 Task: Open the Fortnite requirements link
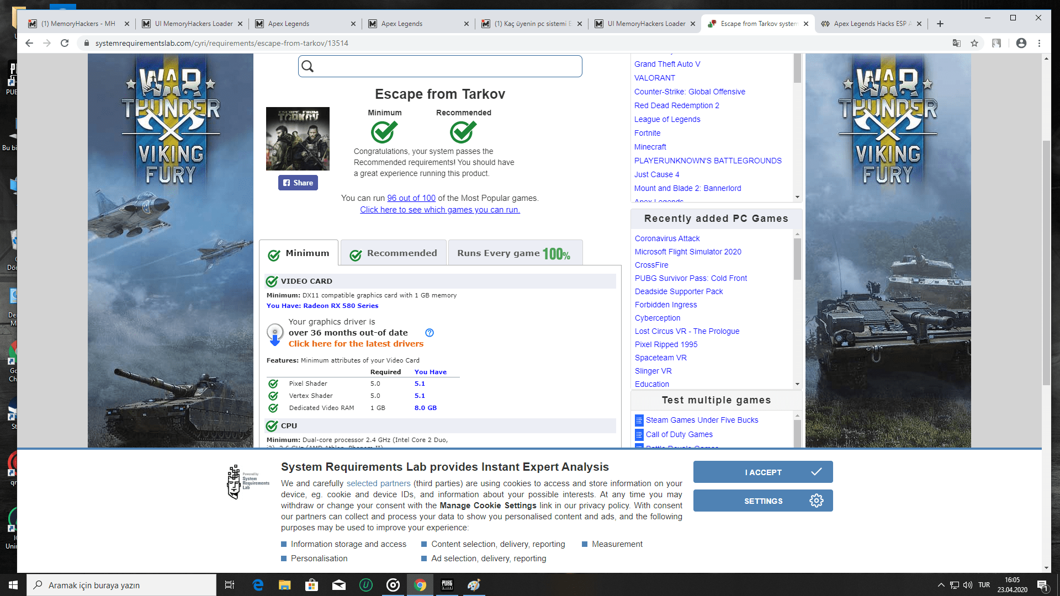point(647,133)
